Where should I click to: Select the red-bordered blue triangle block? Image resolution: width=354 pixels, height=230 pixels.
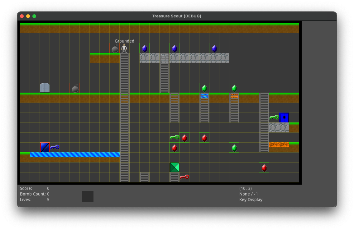click(x=45, y=147)
